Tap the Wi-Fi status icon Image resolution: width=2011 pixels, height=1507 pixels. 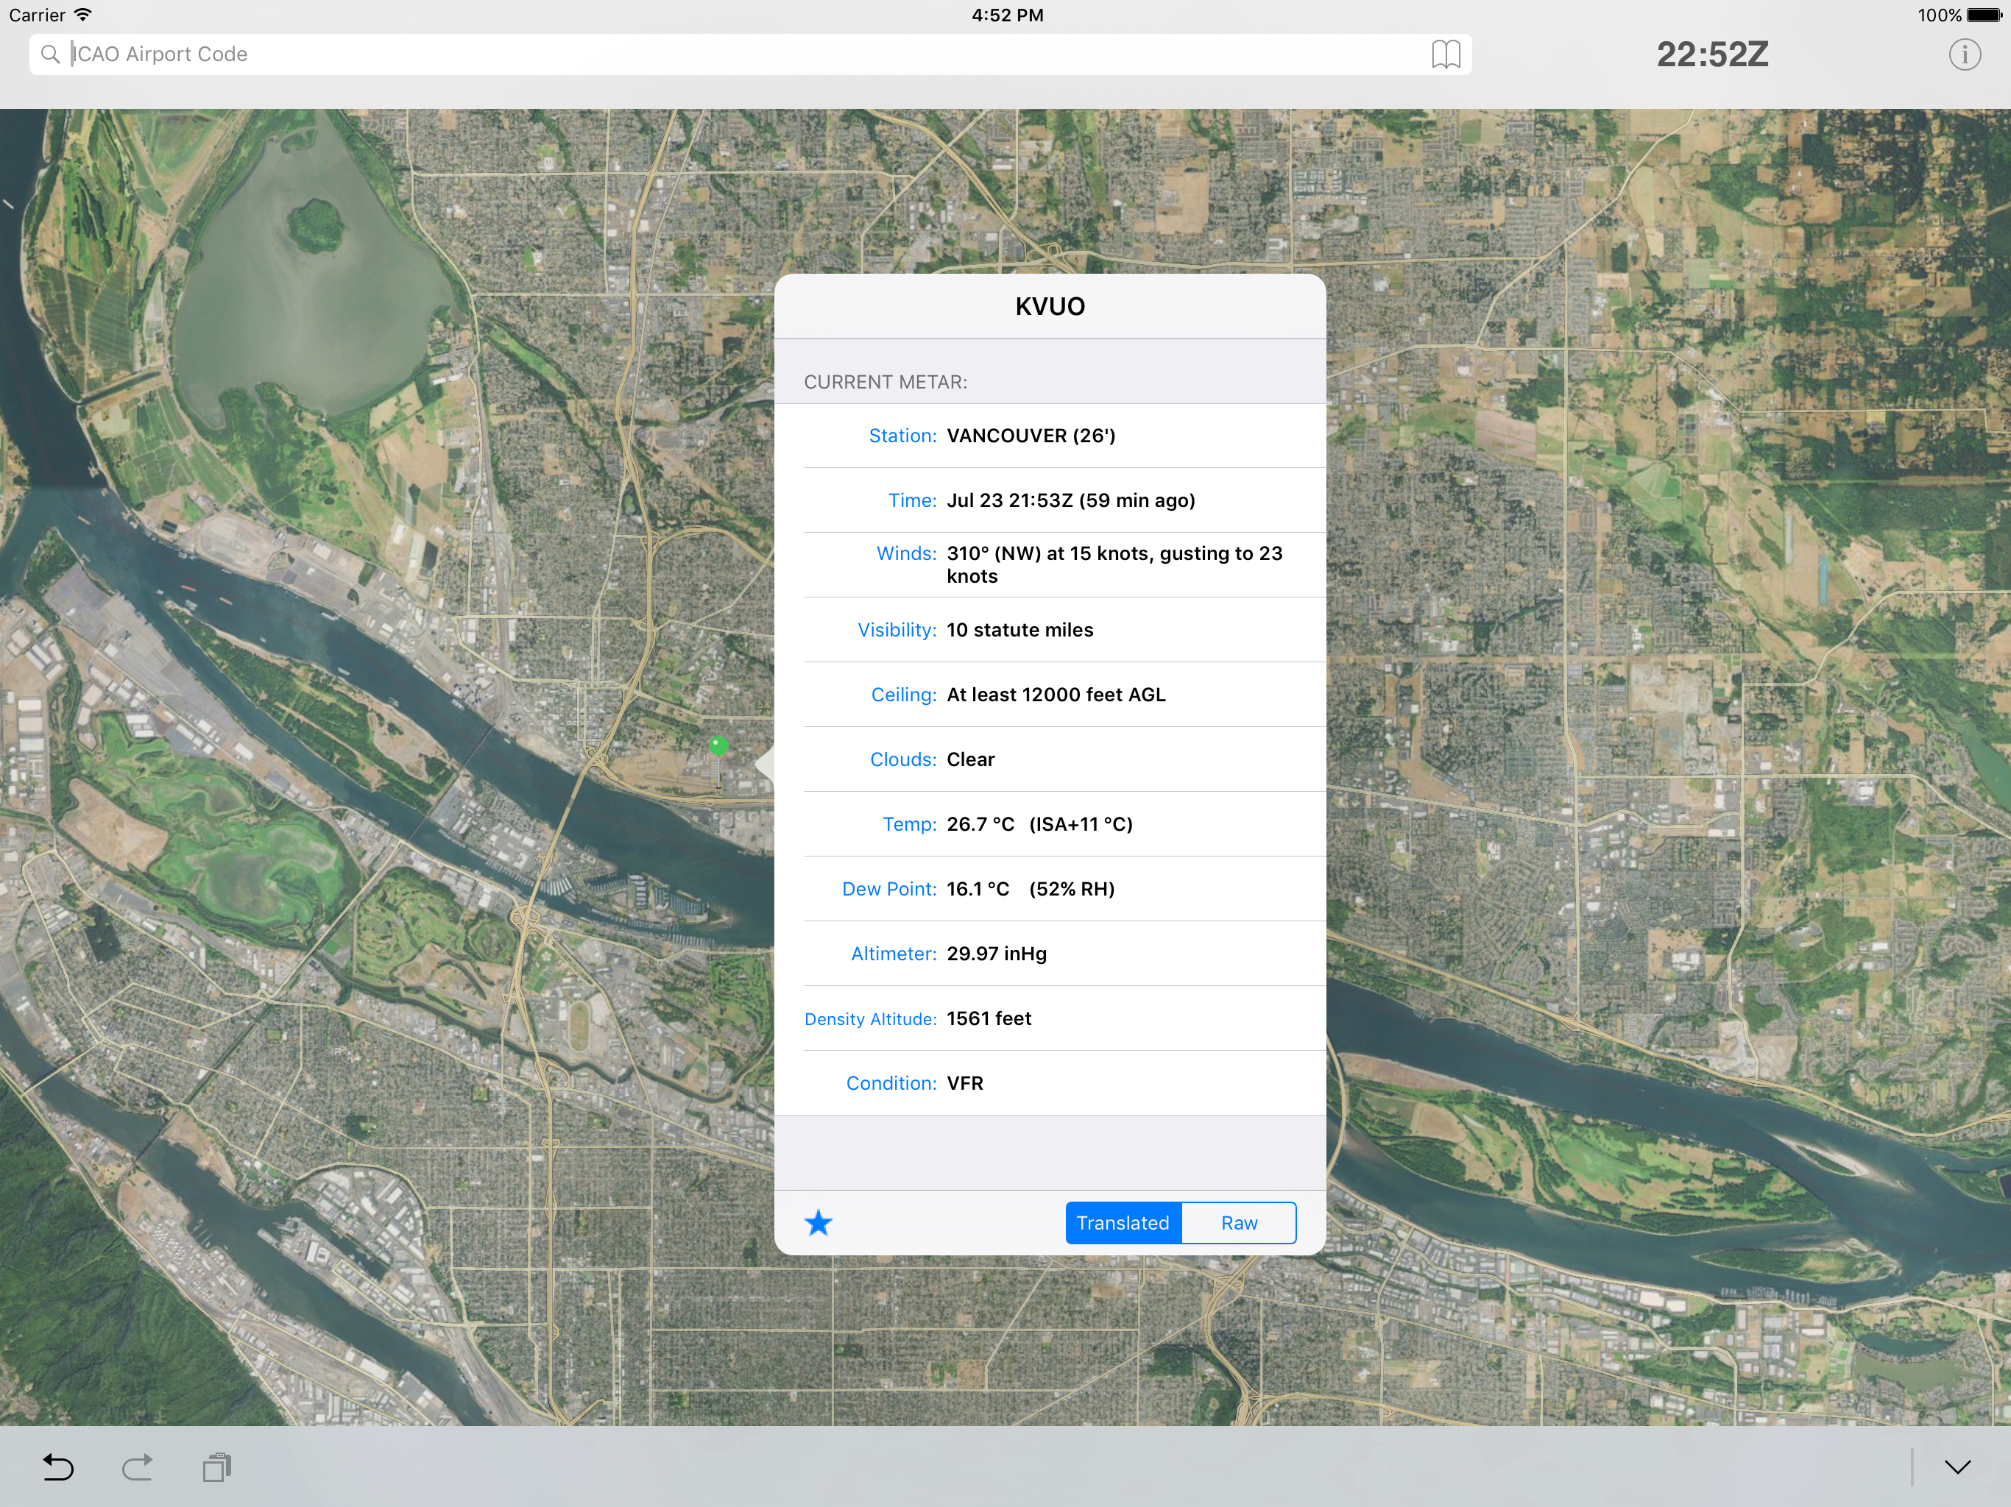point(82,15)
